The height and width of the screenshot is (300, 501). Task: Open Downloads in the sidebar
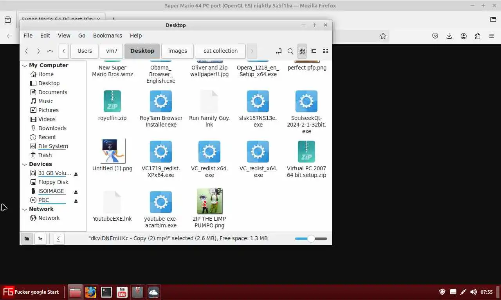tap(52, 128)
